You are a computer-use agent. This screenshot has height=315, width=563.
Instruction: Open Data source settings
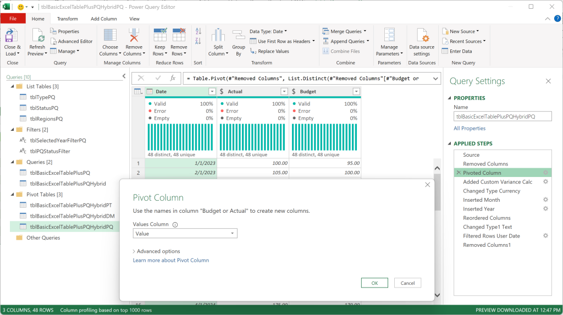coord(422,43)
